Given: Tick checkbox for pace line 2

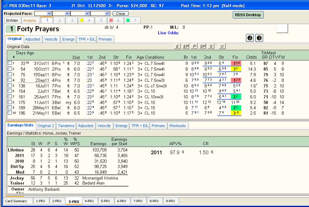Looking at the screenshot, I should 10,69.
